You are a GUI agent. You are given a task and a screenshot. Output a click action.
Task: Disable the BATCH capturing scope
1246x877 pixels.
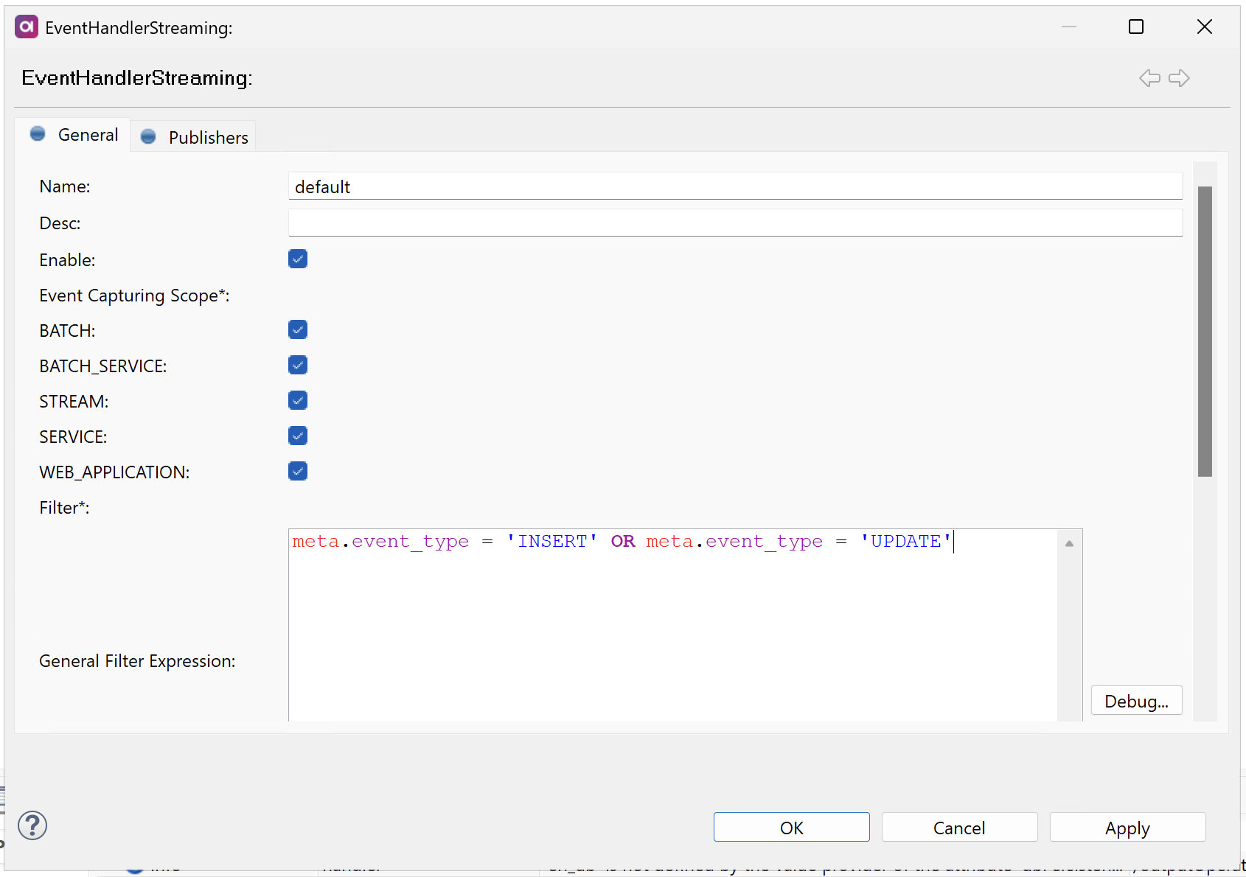click(x=298, y=329)
